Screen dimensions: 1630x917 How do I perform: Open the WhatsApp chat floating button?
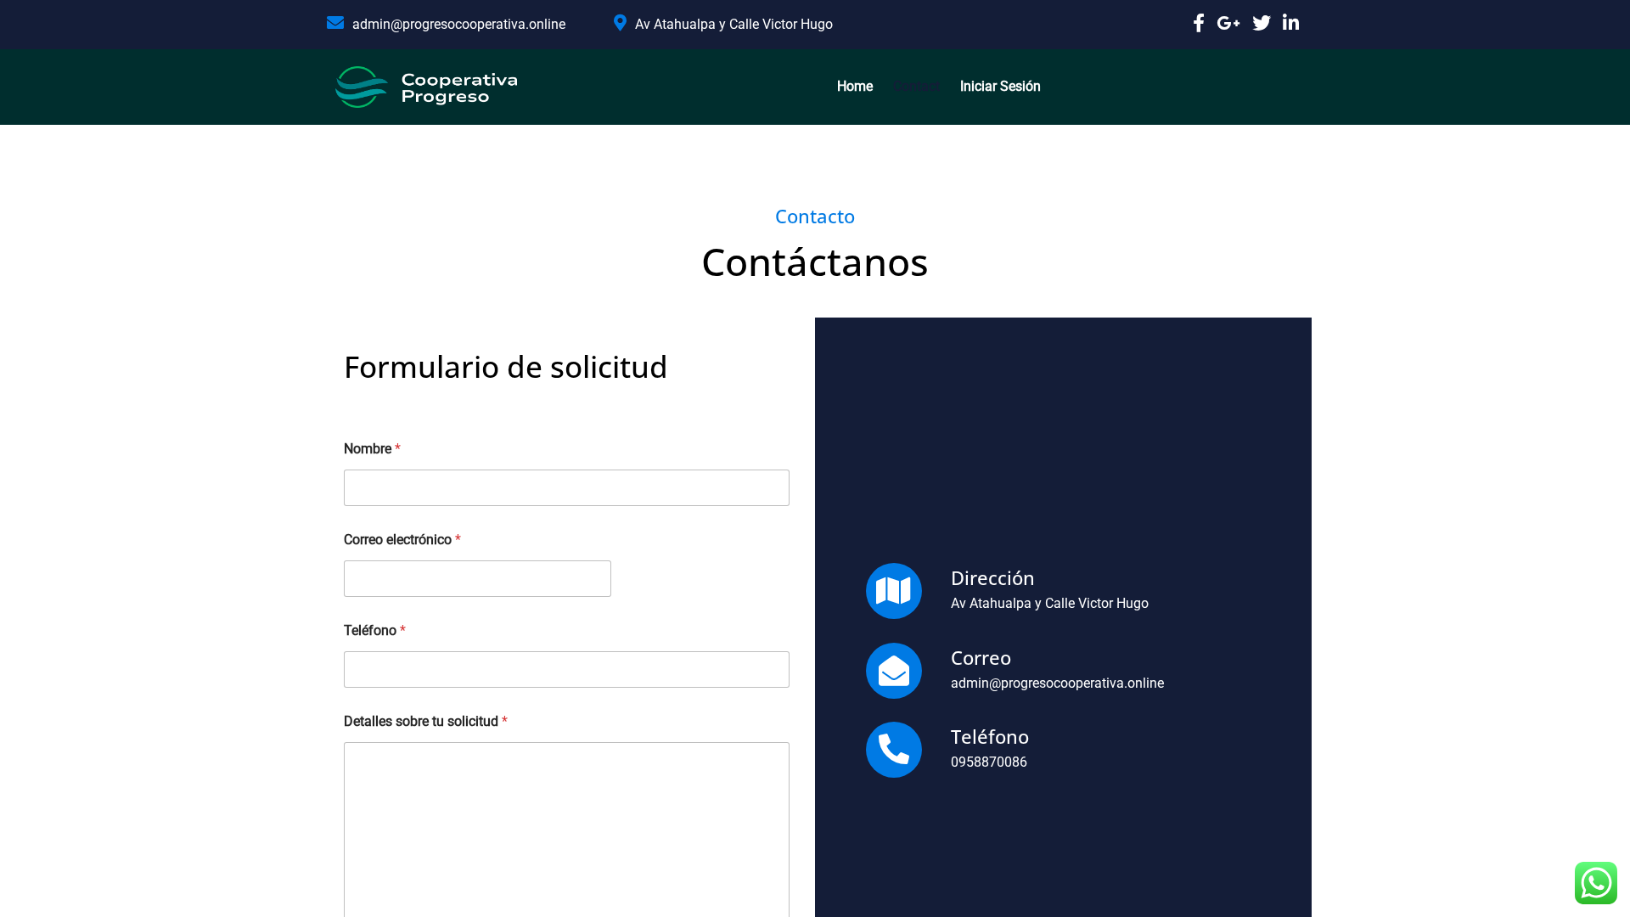(x=1595, y=883)
